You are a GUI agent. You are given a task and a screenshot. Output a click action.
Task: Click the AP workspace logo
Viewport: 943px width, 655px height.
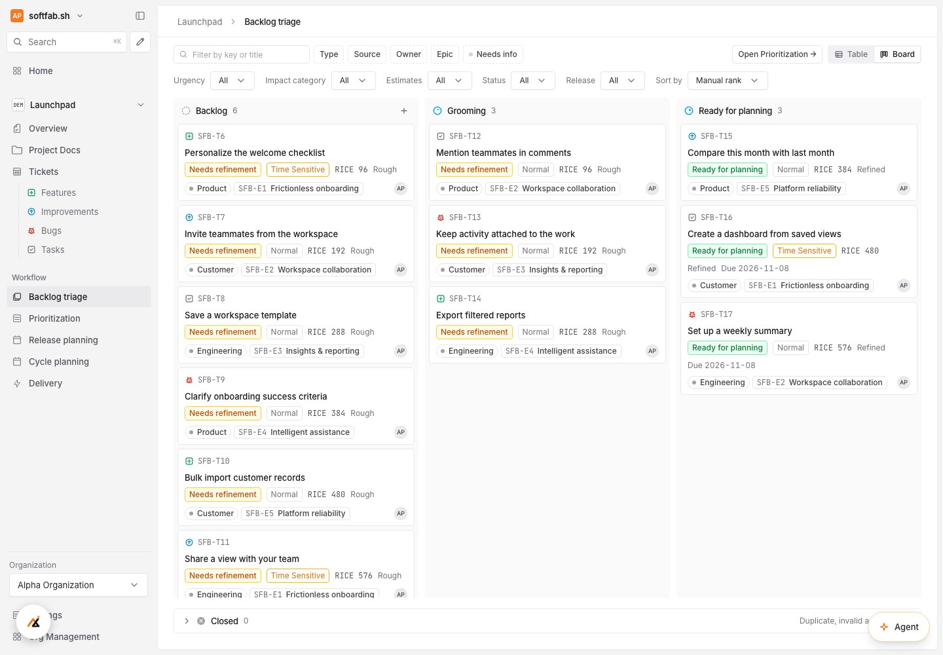click(x=17, y=16)
